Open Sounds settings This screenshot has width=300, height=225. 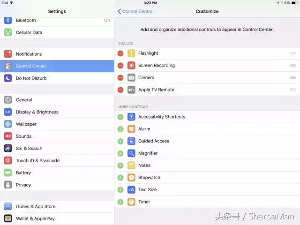click(57, 136)
